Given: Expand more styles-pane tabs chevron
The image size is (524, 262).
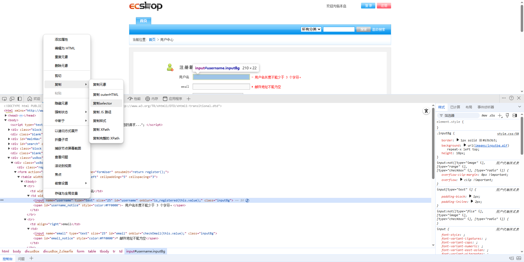Looking at the screenshot, I should [x=519, y=107].
